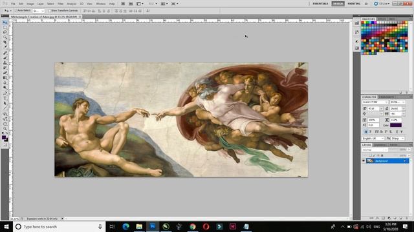Select the Quick Selection tool
Screen dimensions: 414x232
tap(5, 37)
